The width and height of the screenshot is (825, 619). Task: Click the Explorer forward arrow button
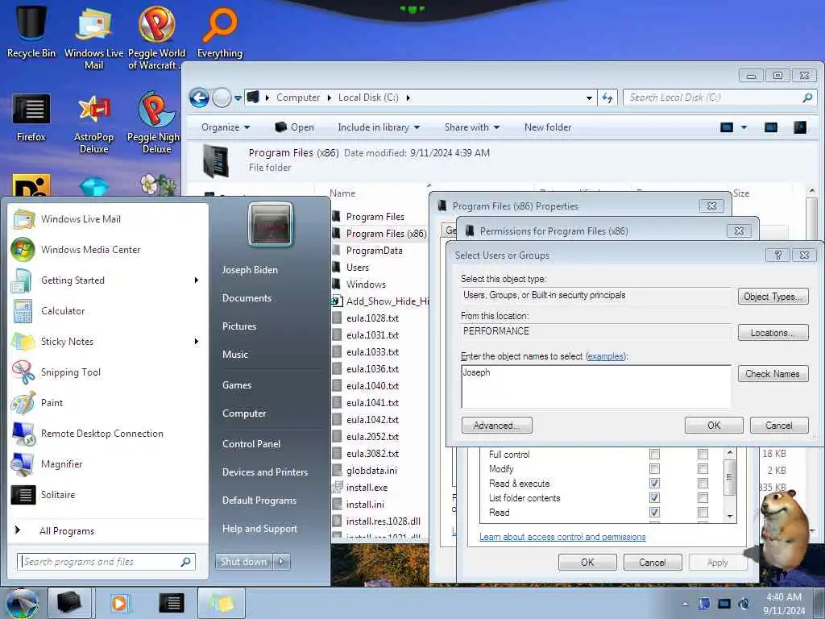coord(222,98)
